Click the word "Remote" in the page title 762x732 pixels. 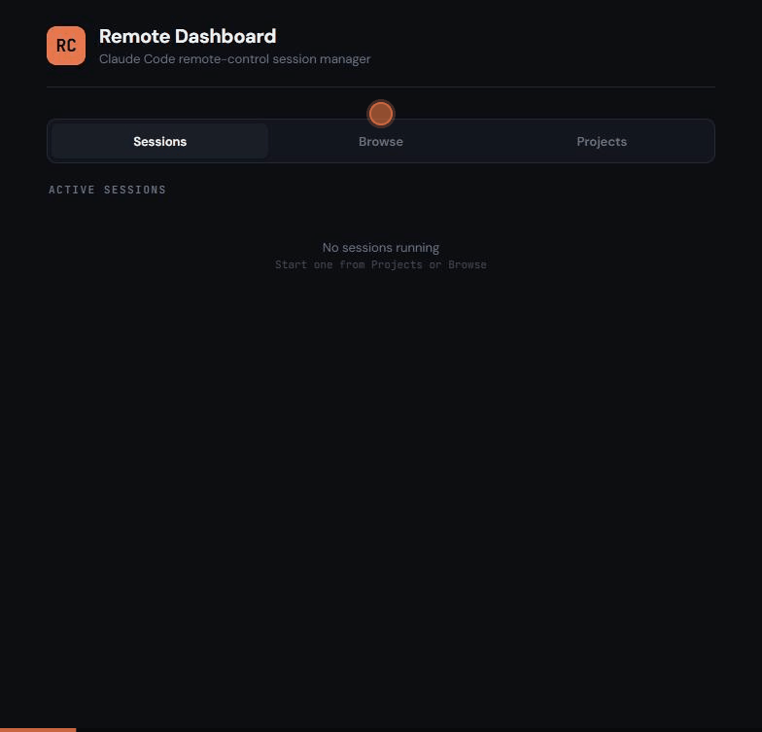pos(134,37)
